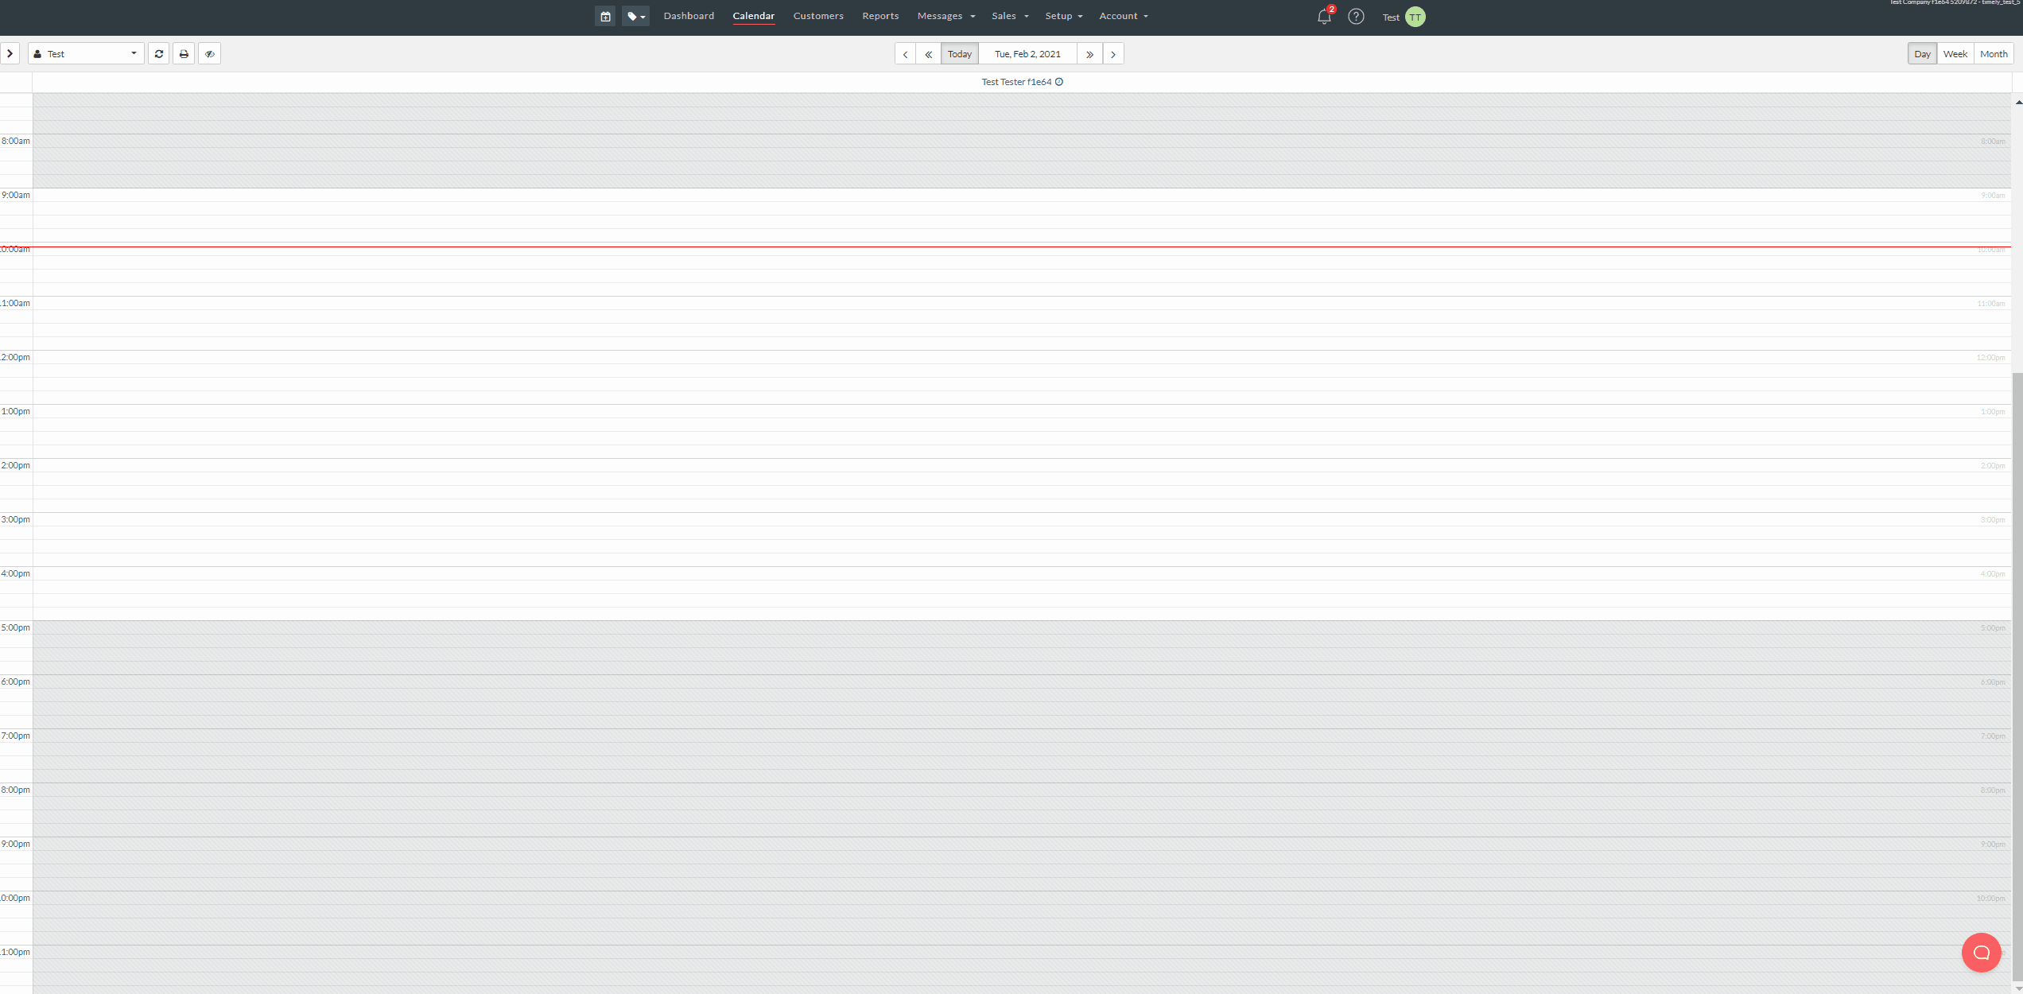This screenshot has height=994, width=2023.
Task: Toggle the left sidebar panel open
Action: 9,53
